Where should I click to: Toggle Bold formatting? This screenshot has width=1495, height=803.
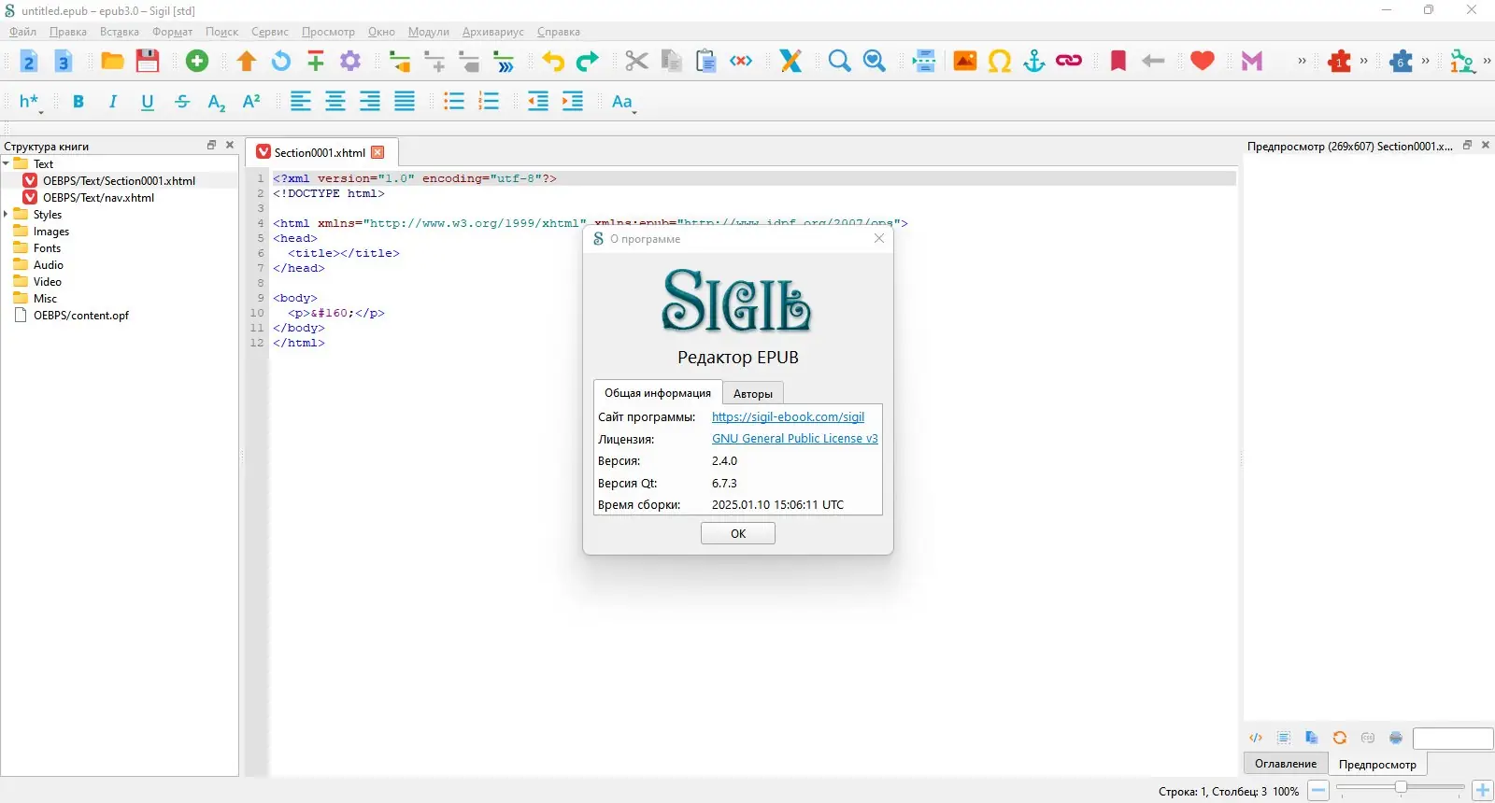coord(78,102)
